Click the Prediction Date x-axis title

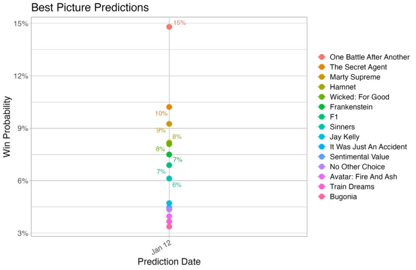click(x=169, y=261)
